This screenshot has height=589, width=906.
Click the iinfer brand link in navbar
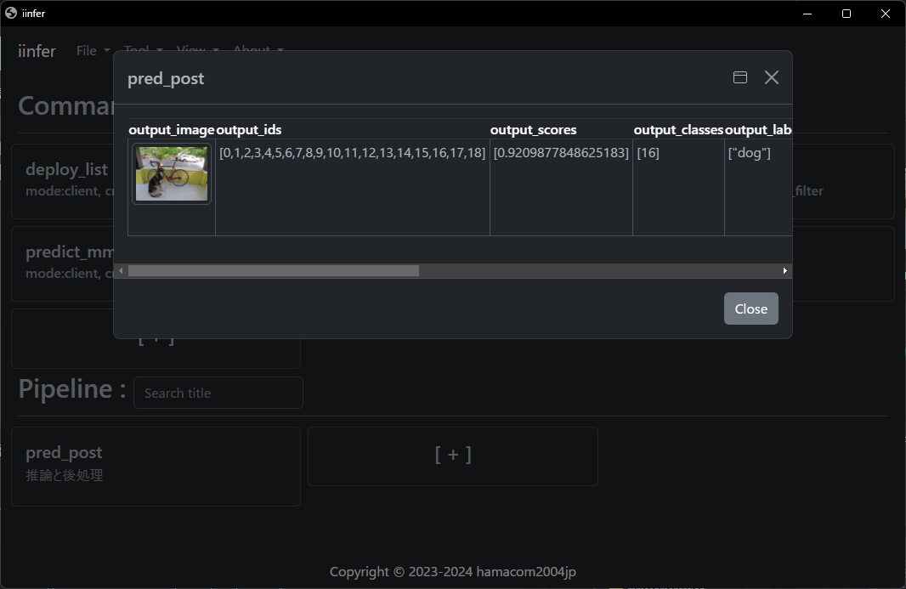(37, 51)
